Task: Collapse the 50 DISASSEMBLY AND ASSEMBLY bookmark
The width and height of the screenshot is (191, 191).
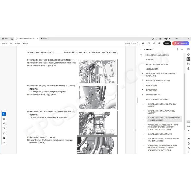Action: click(x=141, y=55)
